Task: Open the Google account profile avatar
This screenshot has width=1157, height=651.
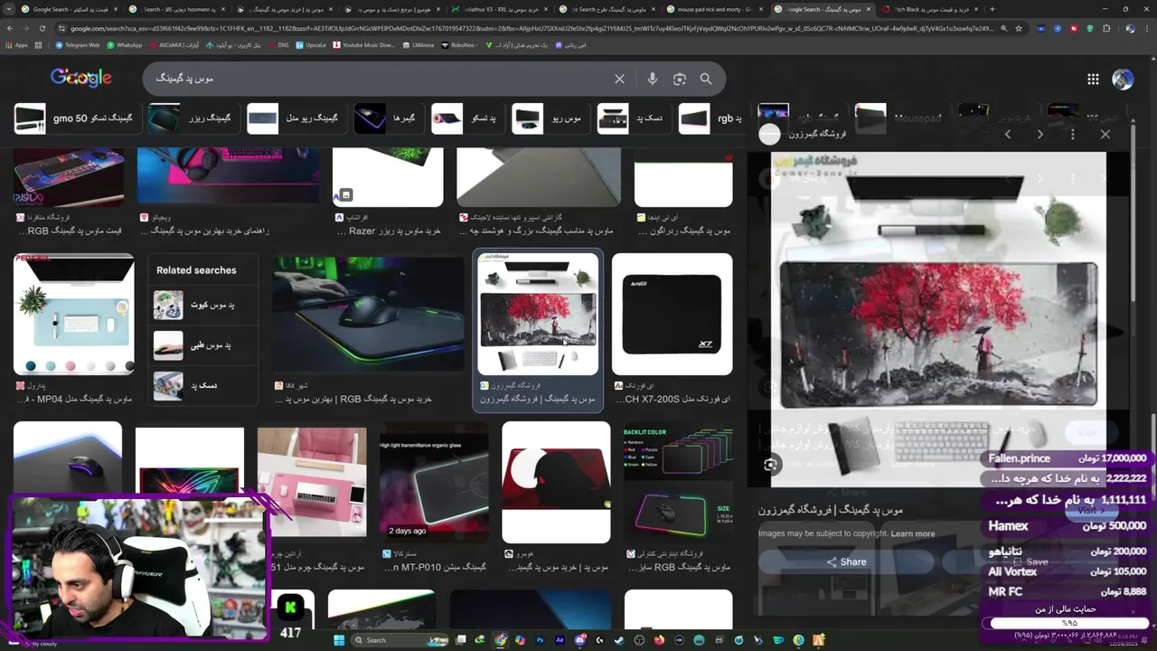Action: tap(1123, 80)
